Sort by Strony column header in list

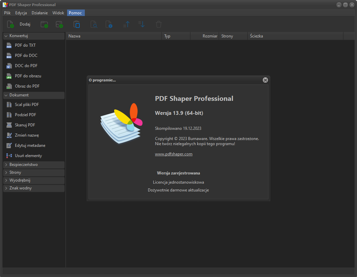pos(233,36)
